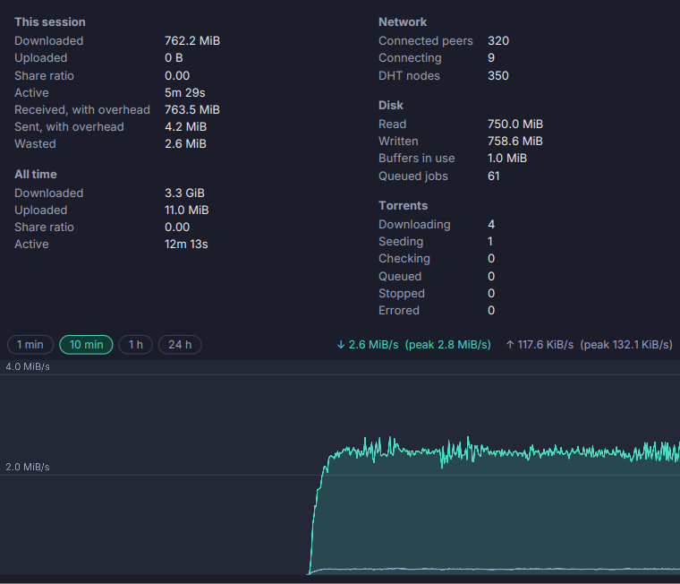Switch graph to 1 h range

[136, 345]
